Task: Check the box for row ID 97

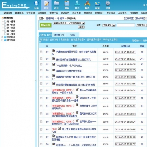Action: point(41,65)
